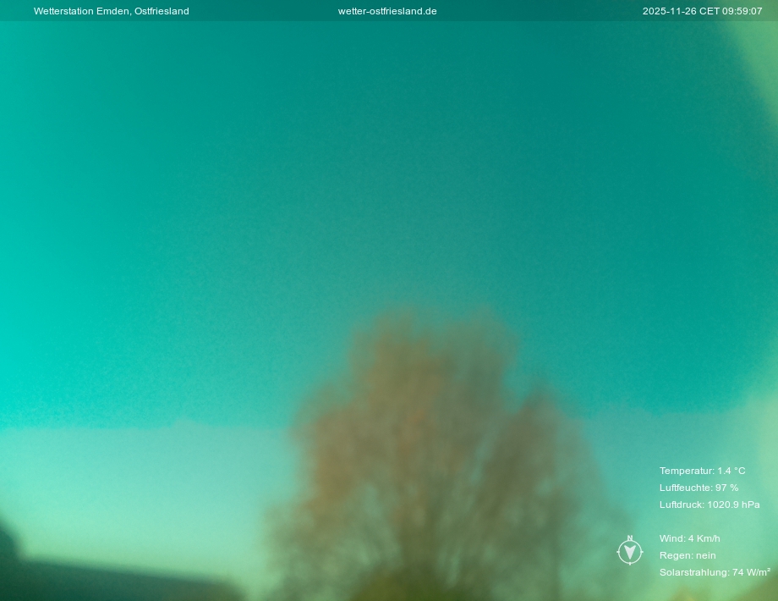
Task: Click the CET timezone label
Action: coord(709,11)
